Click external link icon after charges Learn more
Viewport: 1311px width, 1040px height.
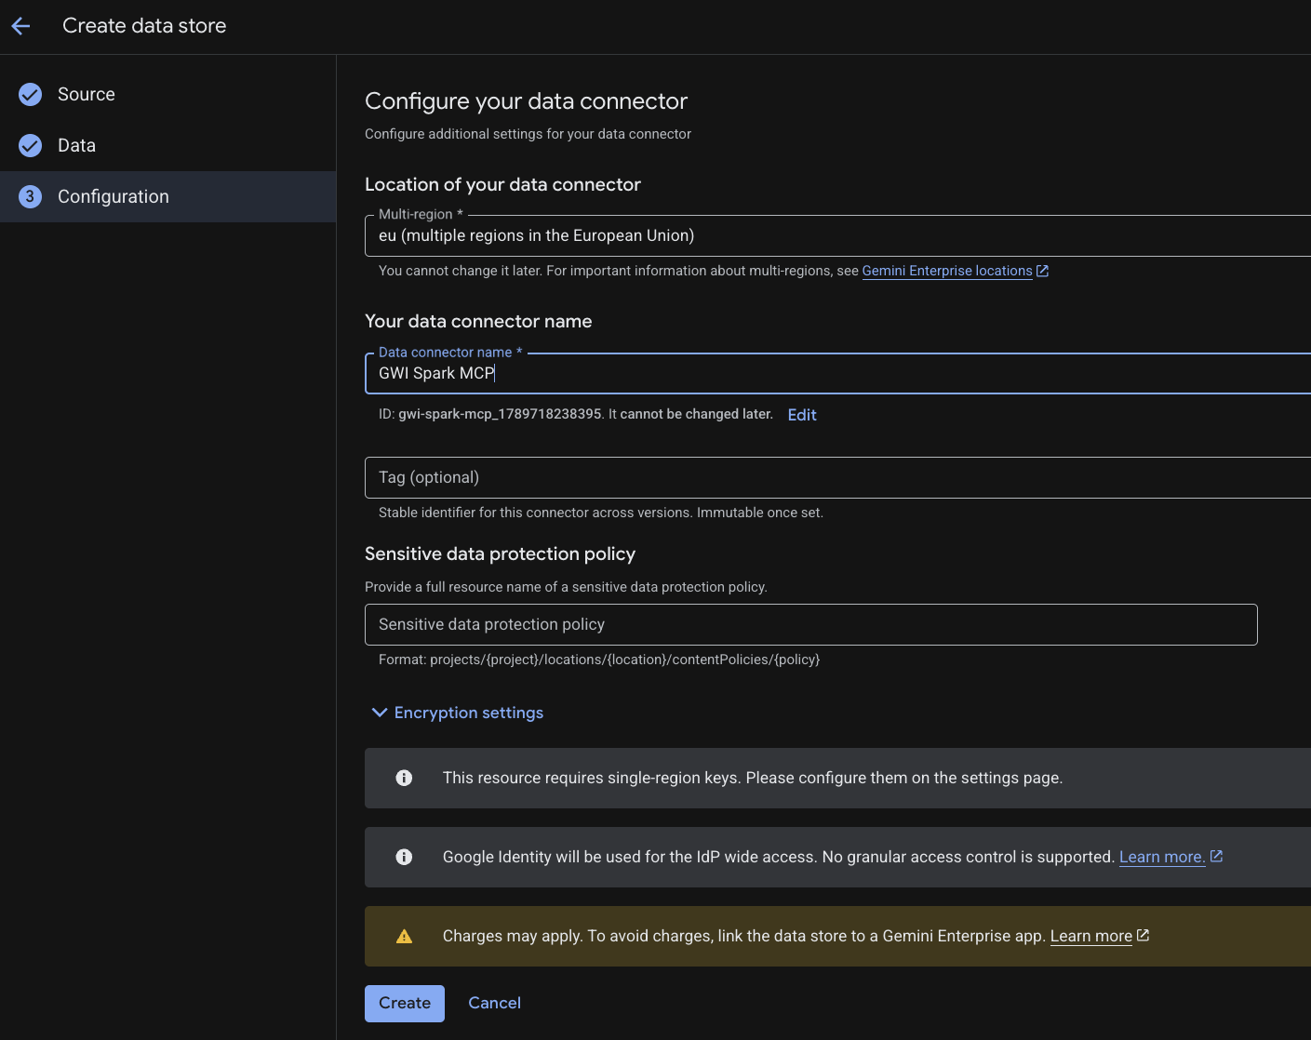coord(1144,935)
